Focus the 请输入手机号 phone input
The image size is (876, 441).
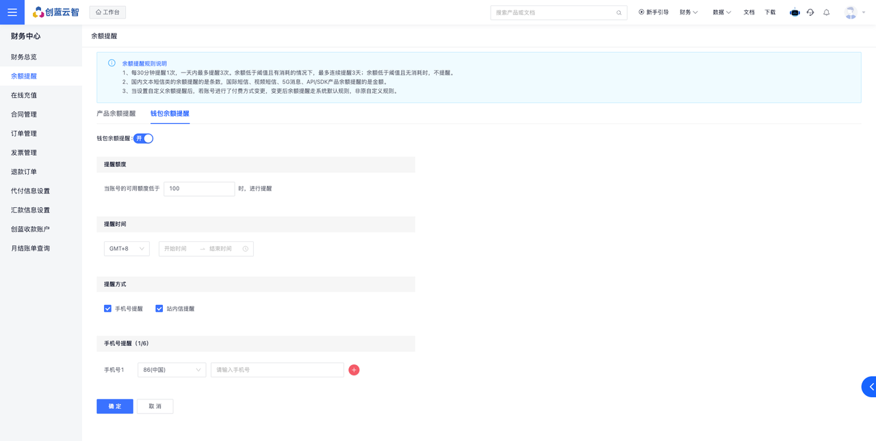[277, 370]
